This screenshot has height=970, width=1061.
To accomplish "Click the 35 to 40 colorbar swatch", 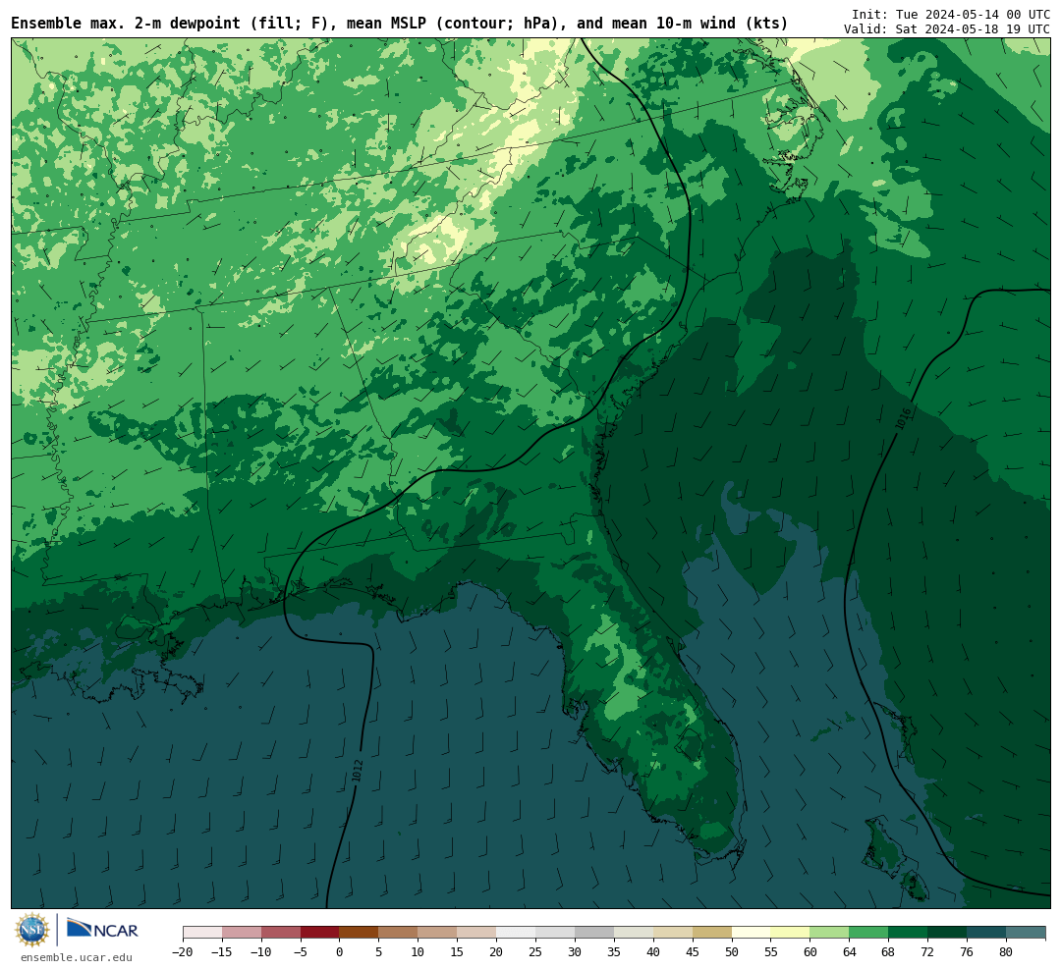I will coord(634,933).
